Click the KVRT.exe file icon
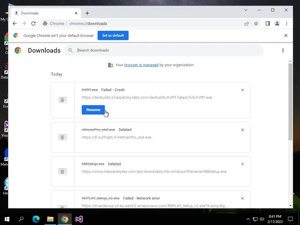 pyautogui.click(x=63, y=100)
